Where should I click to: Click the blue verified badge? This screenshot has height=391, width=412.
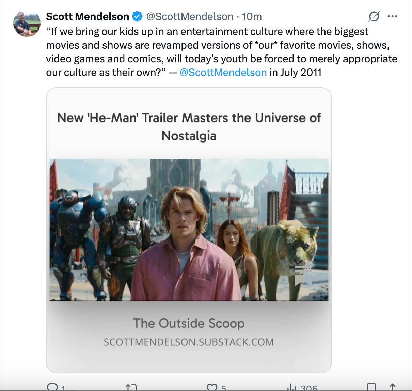137,16
